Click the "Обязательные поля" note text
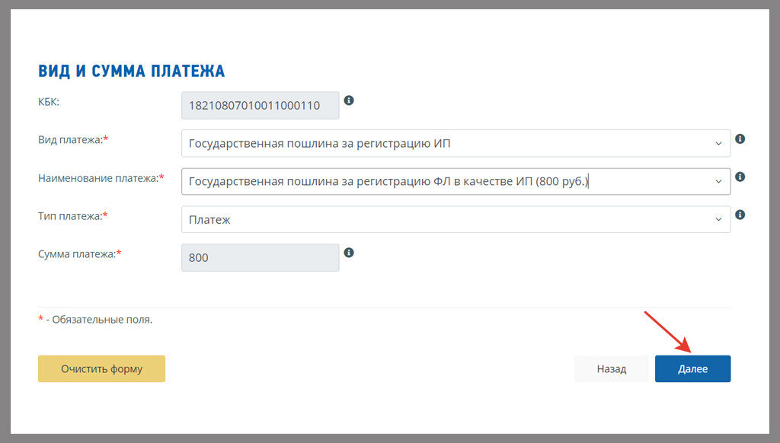 tap(102, 320)
